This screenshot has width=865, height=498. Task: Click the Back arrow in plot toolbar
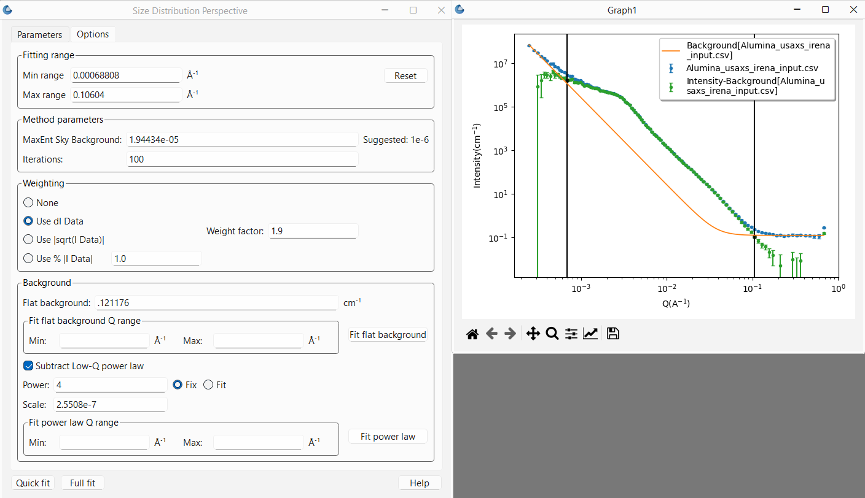coord(491,334)
